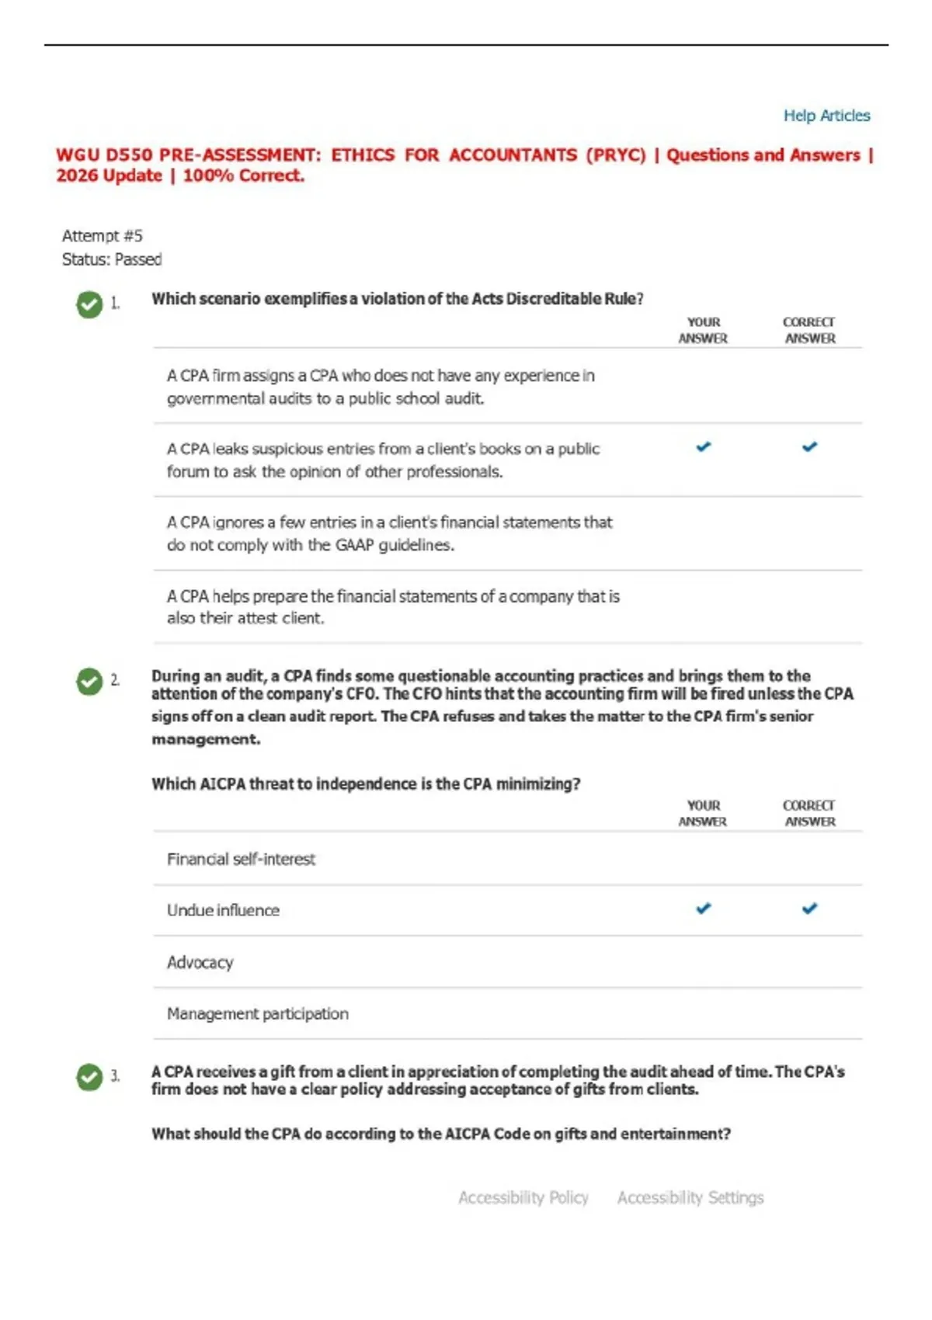Image resolution: width=932 pixels, height=1320 pixels.
Task: Select the Undue influence answer option
Action: [x=507, y=910]
